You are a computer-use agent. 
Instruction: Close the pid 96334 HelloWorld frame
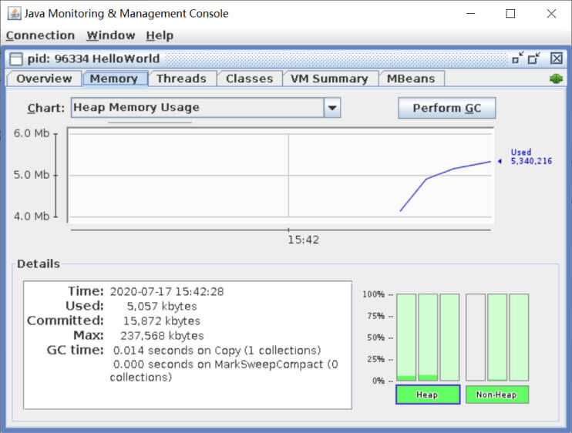(x=557, y=59)
